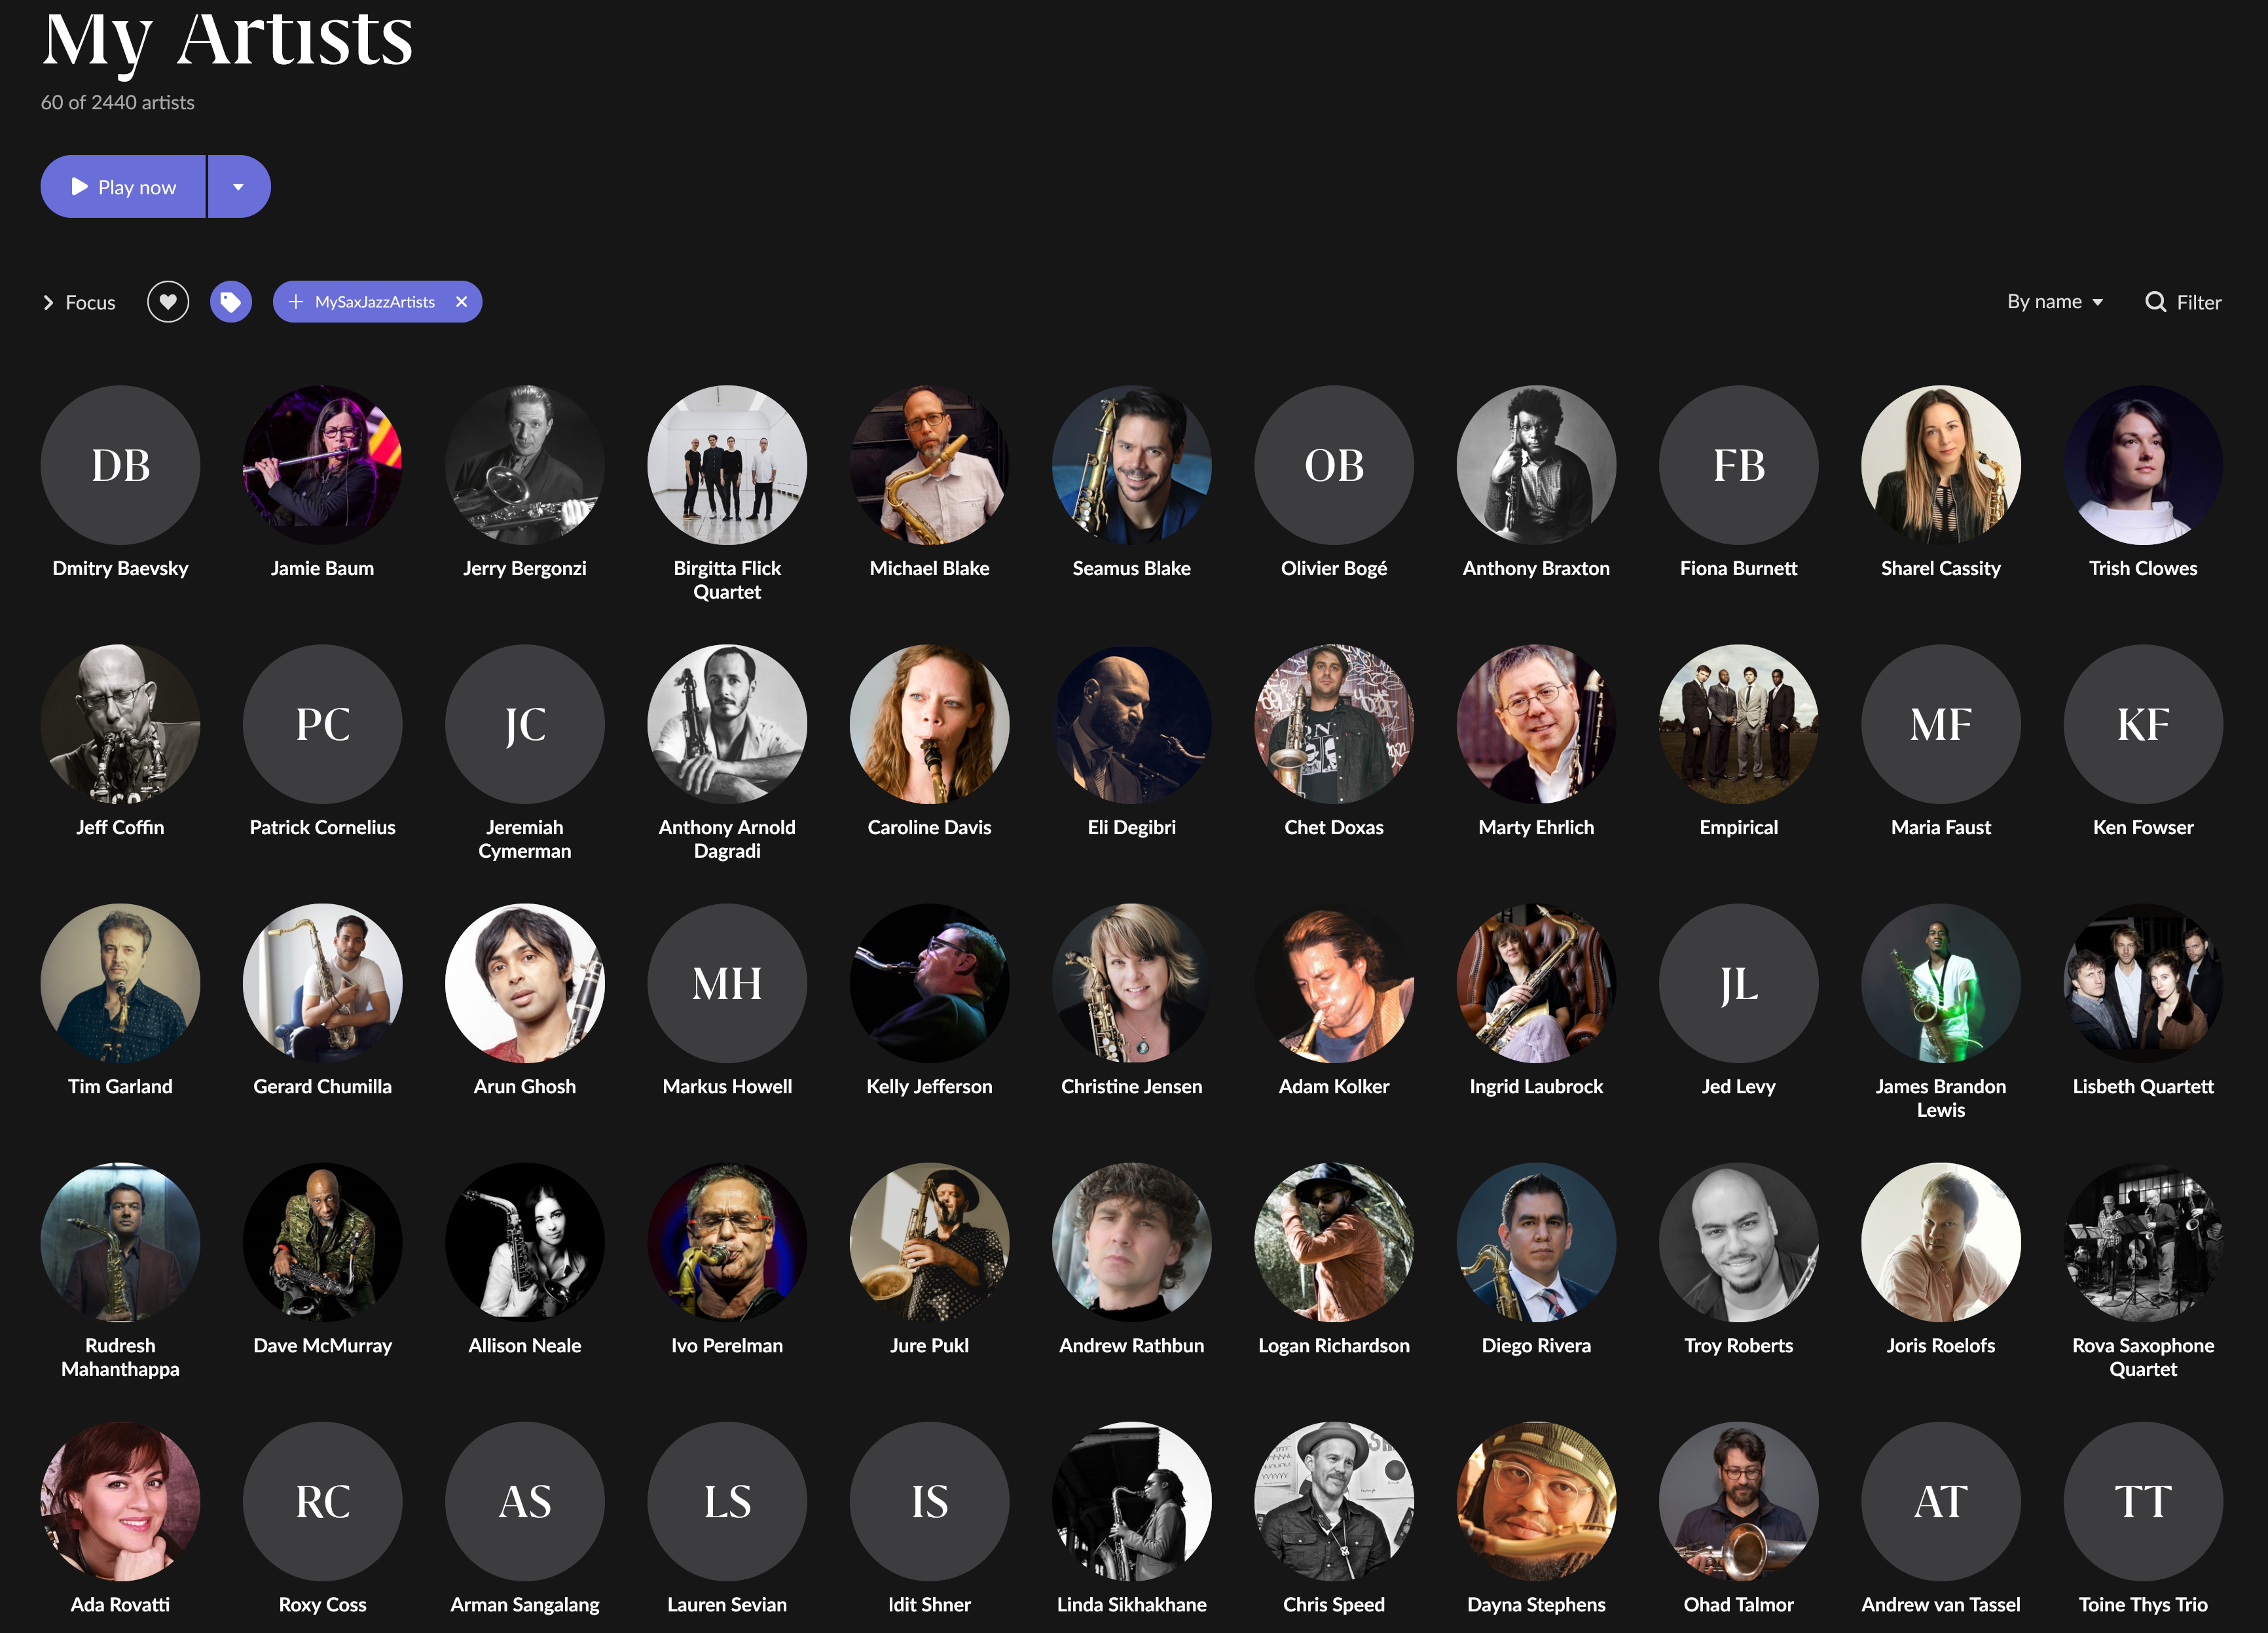The width and height of the screenshot is (2268, 1633).
Task: Expand the Focus section
Action: (x=79, y=302)
